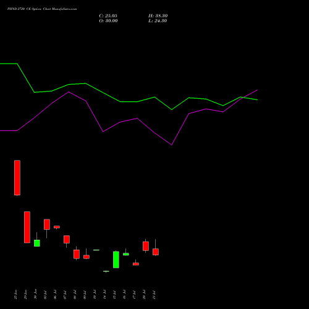Select the last red candle for 21 Jul
This screenshot has width=309, height=309.
[x=156, y=252]
